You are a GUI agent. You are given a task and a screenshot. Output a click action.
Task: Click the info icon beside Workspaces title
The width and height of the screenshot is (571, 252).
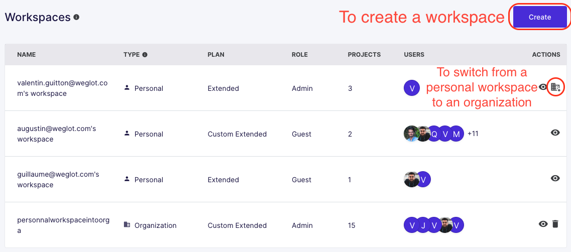point(76,17)
